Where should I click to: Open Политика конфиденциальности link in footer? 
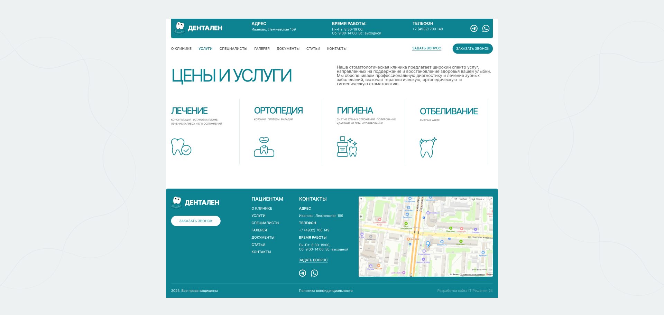click(x=326, y=291)
